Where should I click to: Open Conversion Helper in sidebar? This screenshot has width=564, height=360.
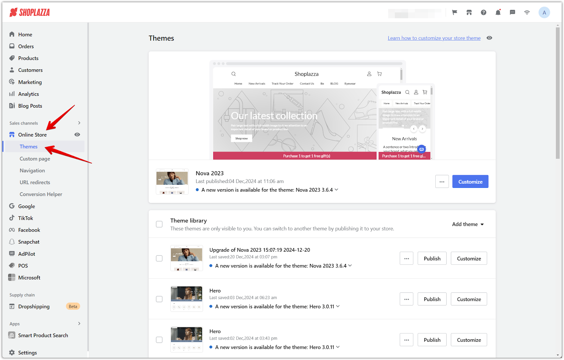point(41,194)
